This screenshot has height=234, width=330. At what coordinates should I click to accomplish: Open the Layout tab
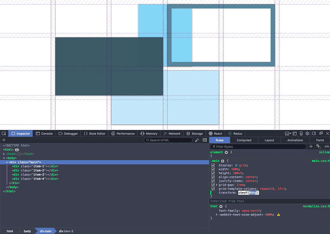point(269,140)
